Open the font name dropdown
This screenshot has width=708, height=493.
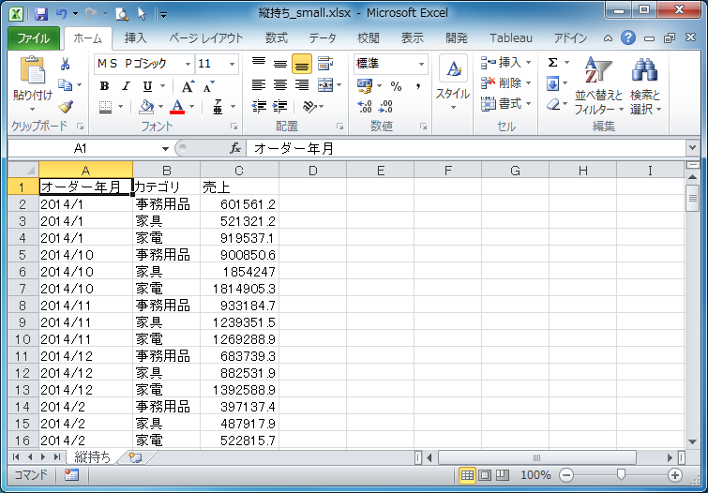(188, 64)
